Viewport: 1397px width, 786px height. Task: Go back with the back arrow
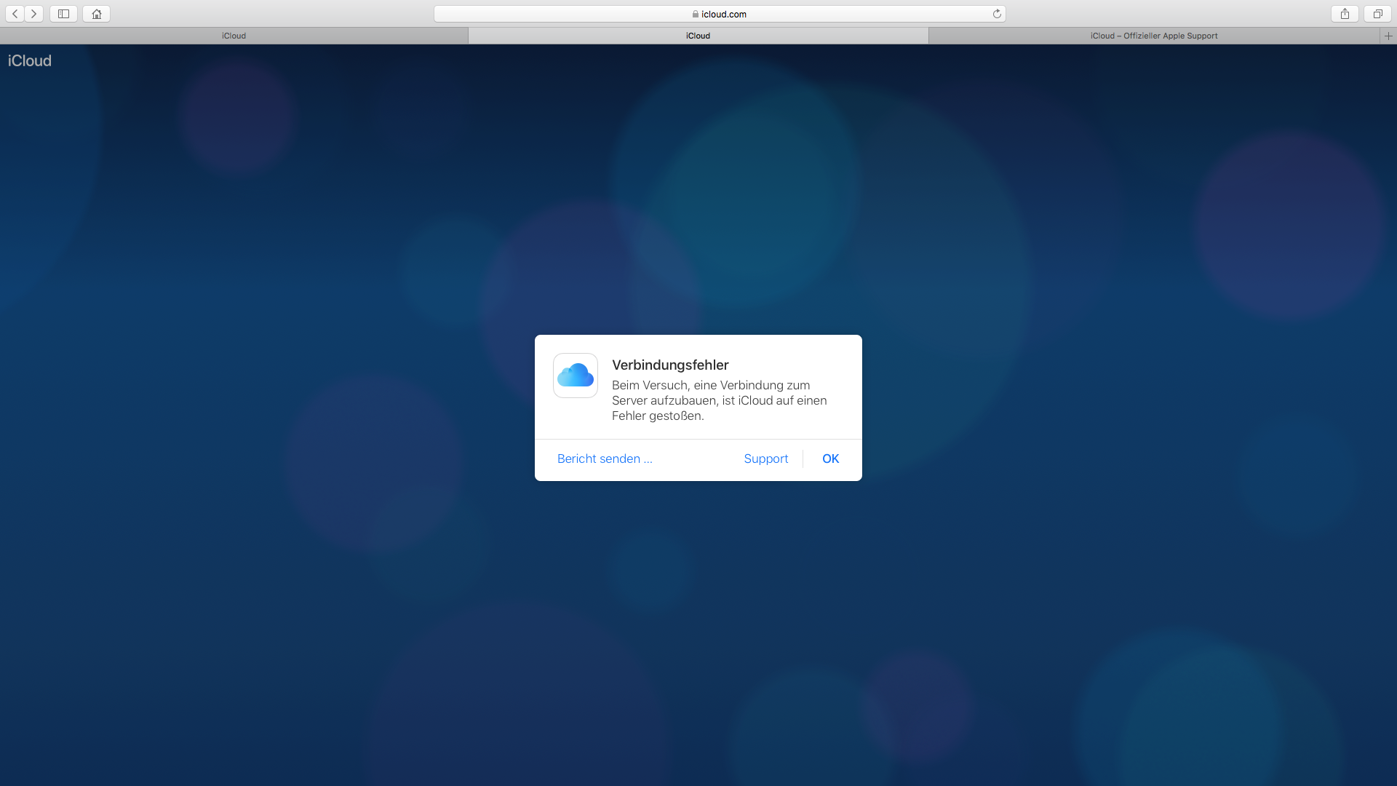pos(15,14)
